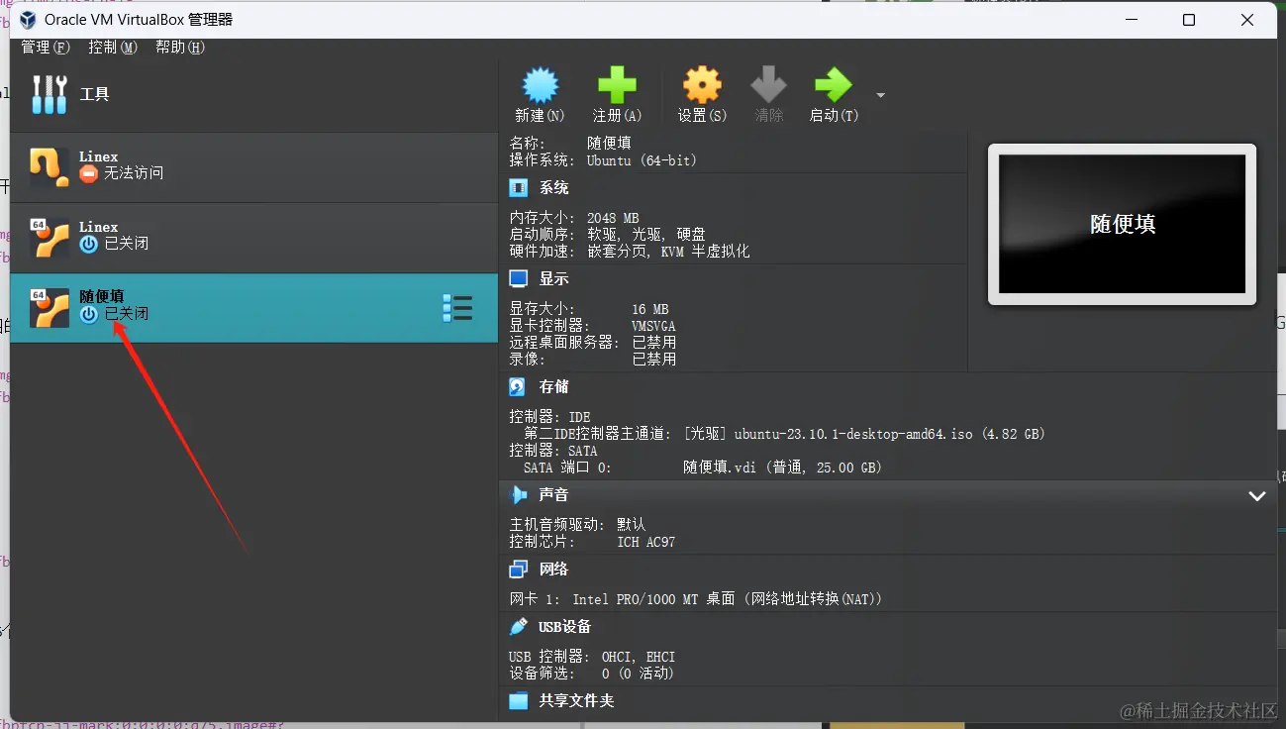Image resolution: width=1286 pixels, height=729 pixels.
Task: Click the 内存大小 value 2048 MB
Action: pos(613,219)
